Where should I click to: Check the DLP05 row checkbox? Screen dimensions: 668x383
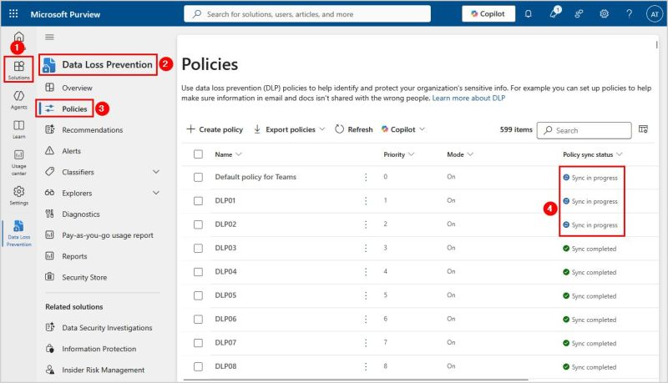(198, 295)
